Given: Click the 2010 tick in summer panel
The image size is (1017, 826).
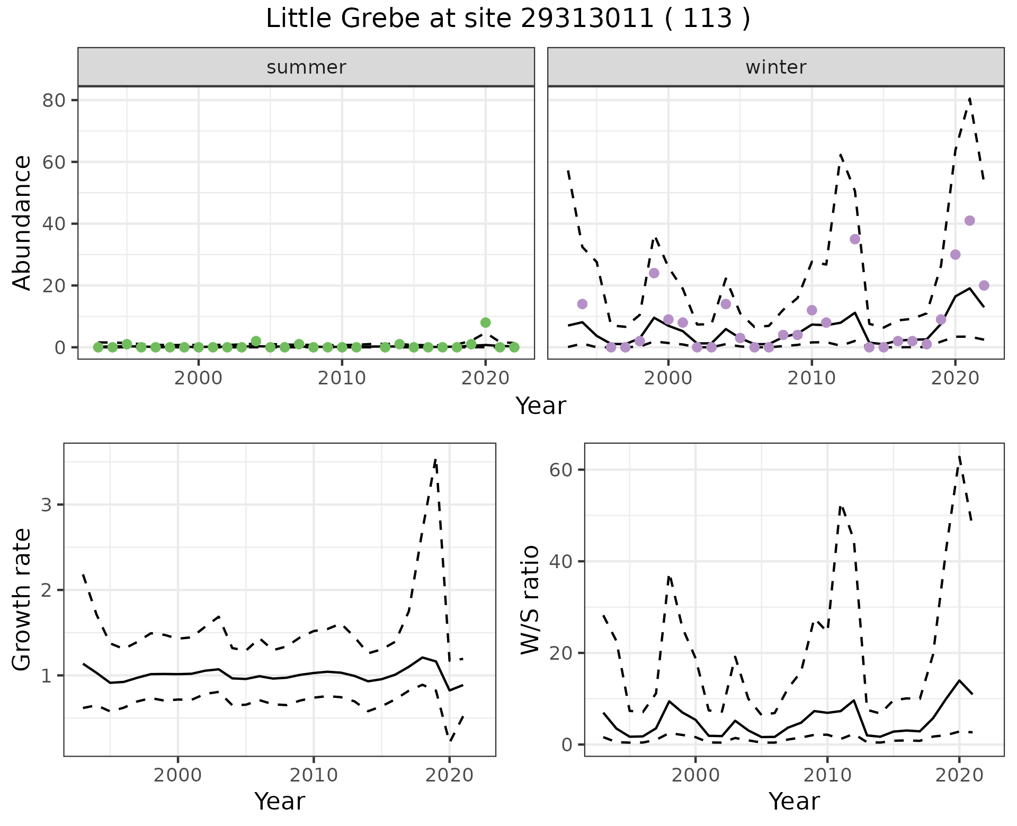Looking at the screenshot, I should click(x=342, y=378).
